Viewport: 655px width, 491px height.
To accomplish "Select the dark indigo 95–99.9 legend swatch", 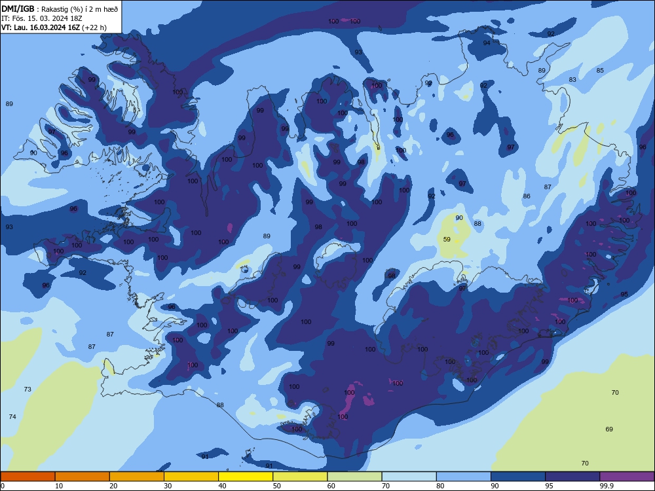I will coord(572,477).
